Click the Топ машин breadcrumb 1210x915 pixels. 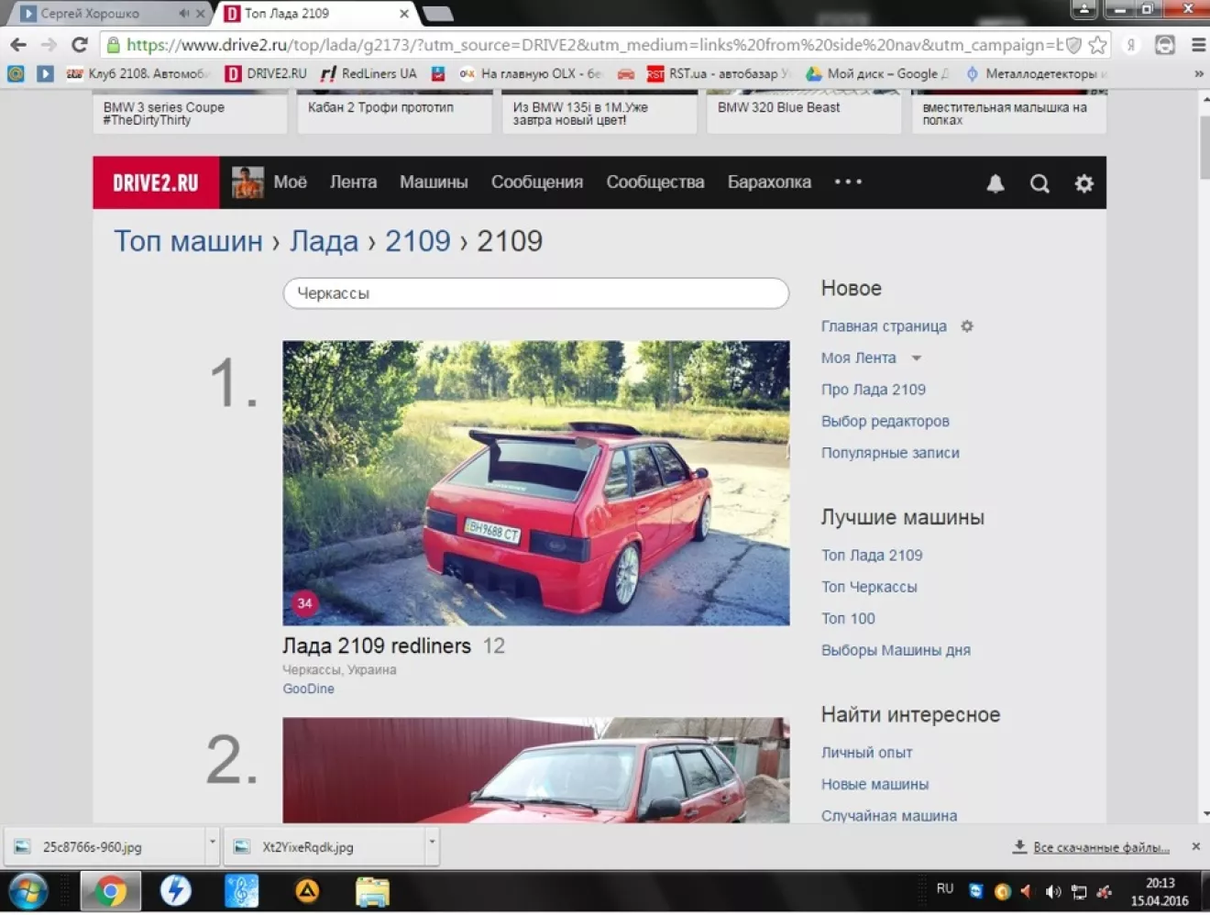click(188, 240)
